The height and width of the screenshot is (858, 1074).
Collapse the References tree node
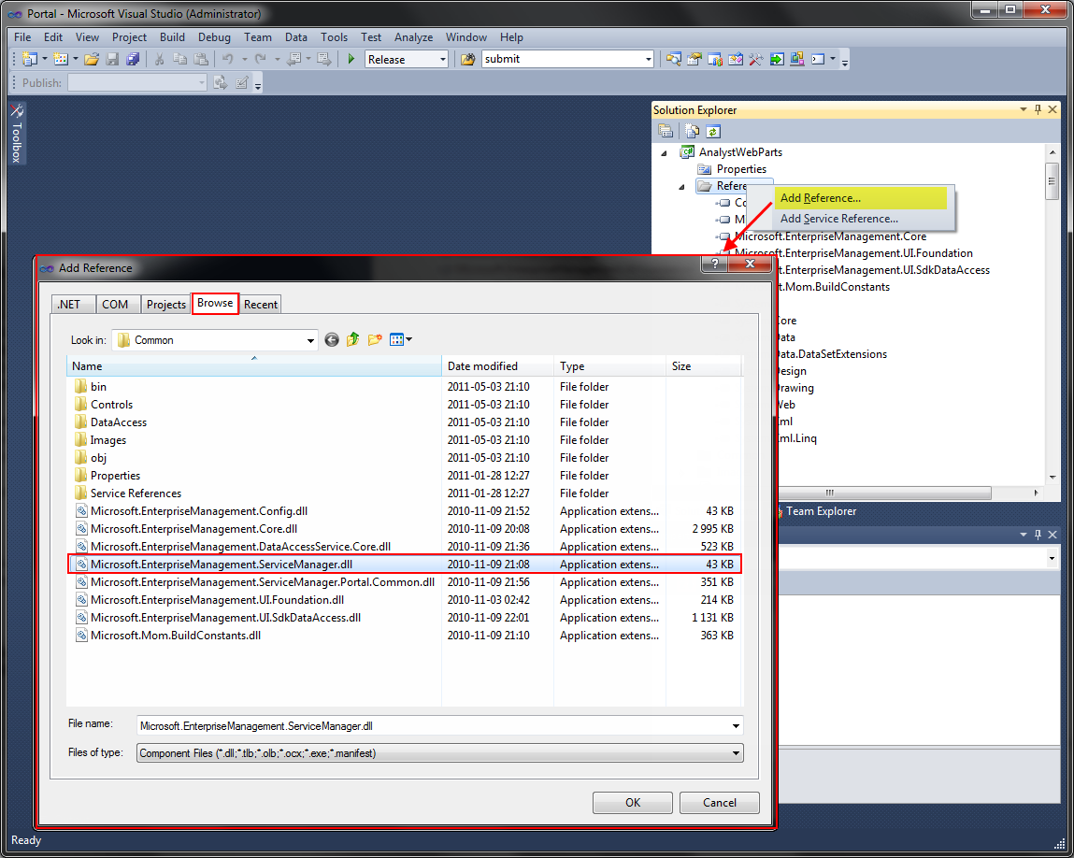coord(681,186)
